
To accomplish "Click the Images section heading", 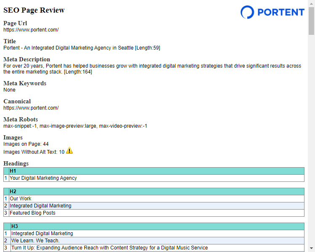I will tap(13, 137).
